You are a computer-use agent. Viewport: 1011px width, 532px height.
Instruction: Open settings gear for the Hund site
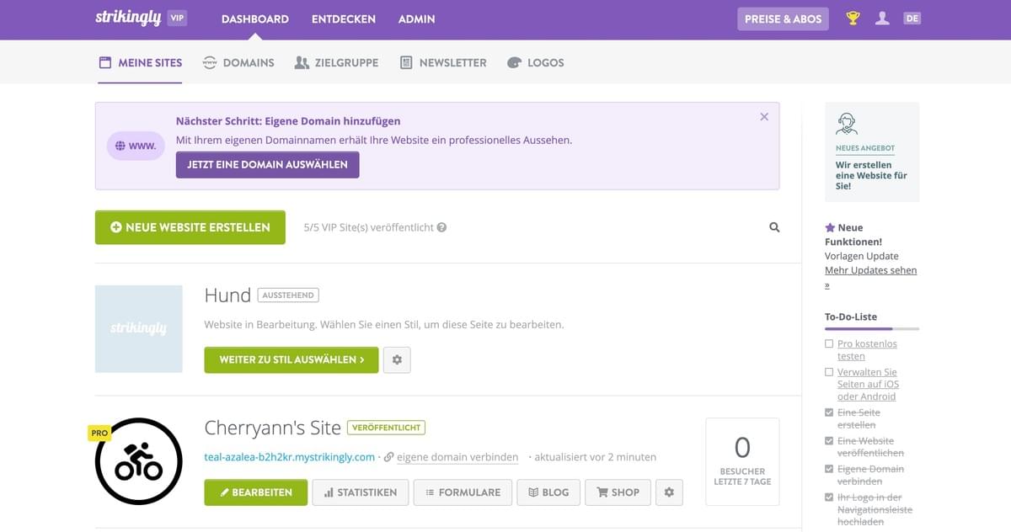397,359
